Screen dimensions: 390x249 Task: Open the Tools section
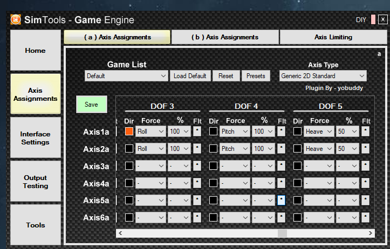pyautogui.click(x=36, y=225)
